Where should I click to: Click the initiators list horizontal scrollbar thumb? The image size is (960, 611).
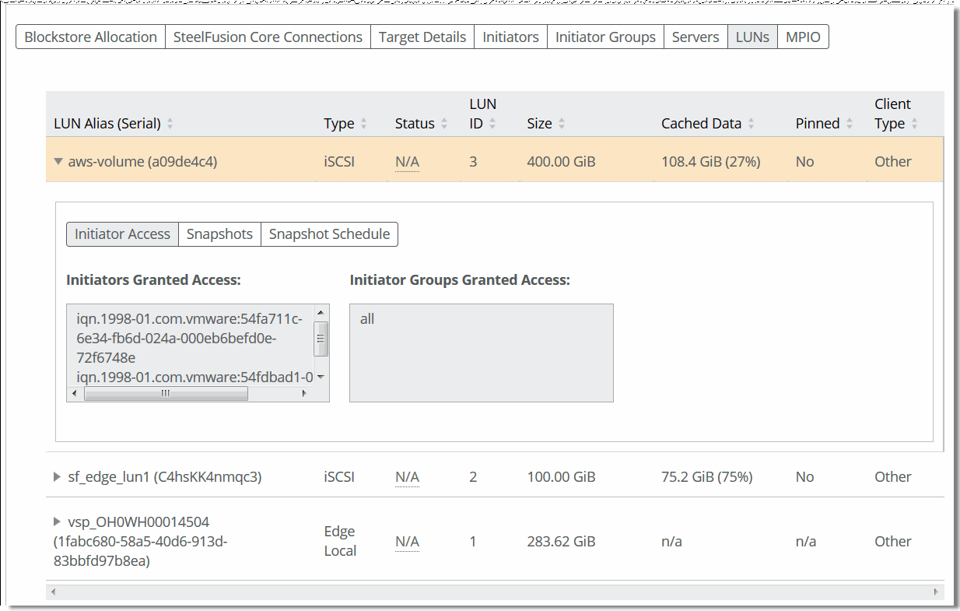[x=166, y=394]
